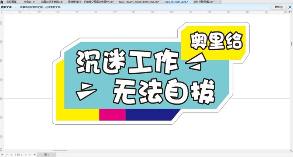Switch to the 欢迎屏幕 tab
Image resolution: width=293 pixels, height=157 pixels.
tap(12, 2)
